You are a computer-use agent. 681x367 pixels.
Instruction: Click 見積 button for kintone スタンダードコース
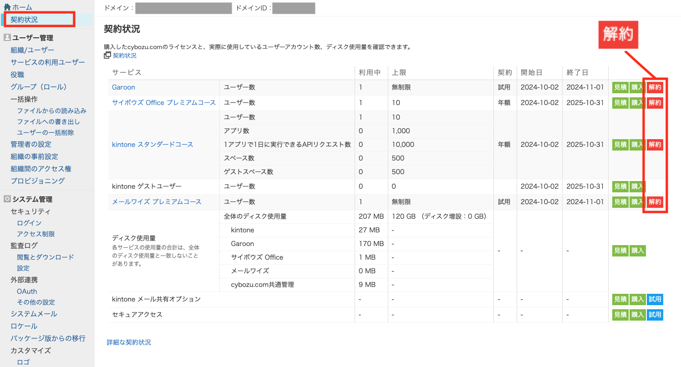620,145
